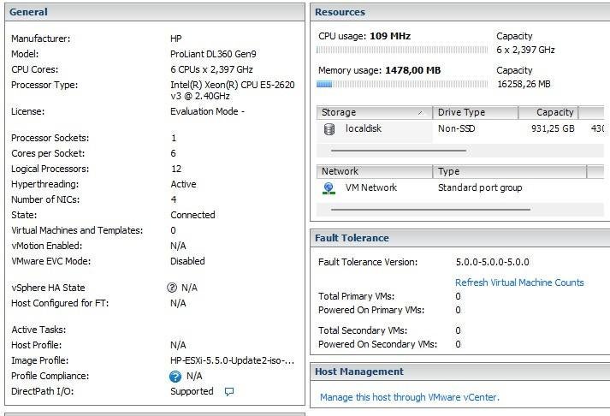
Task: Click the storage table horizontal scrollbar
Action: [399, 150]
